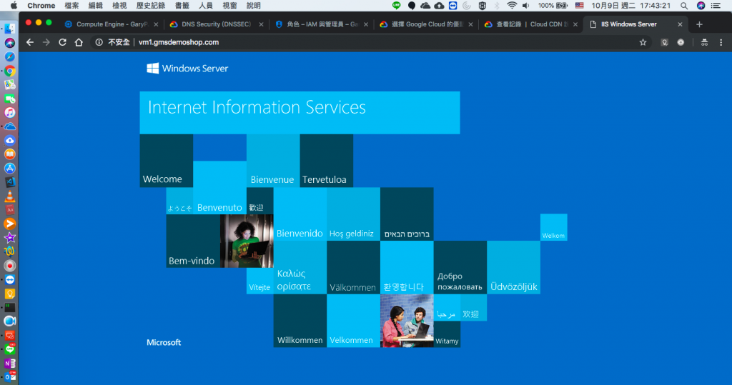Screen dimensions: 732x385
Task: Click the Internet Information Services banner
Action: [x=300, y=112]
